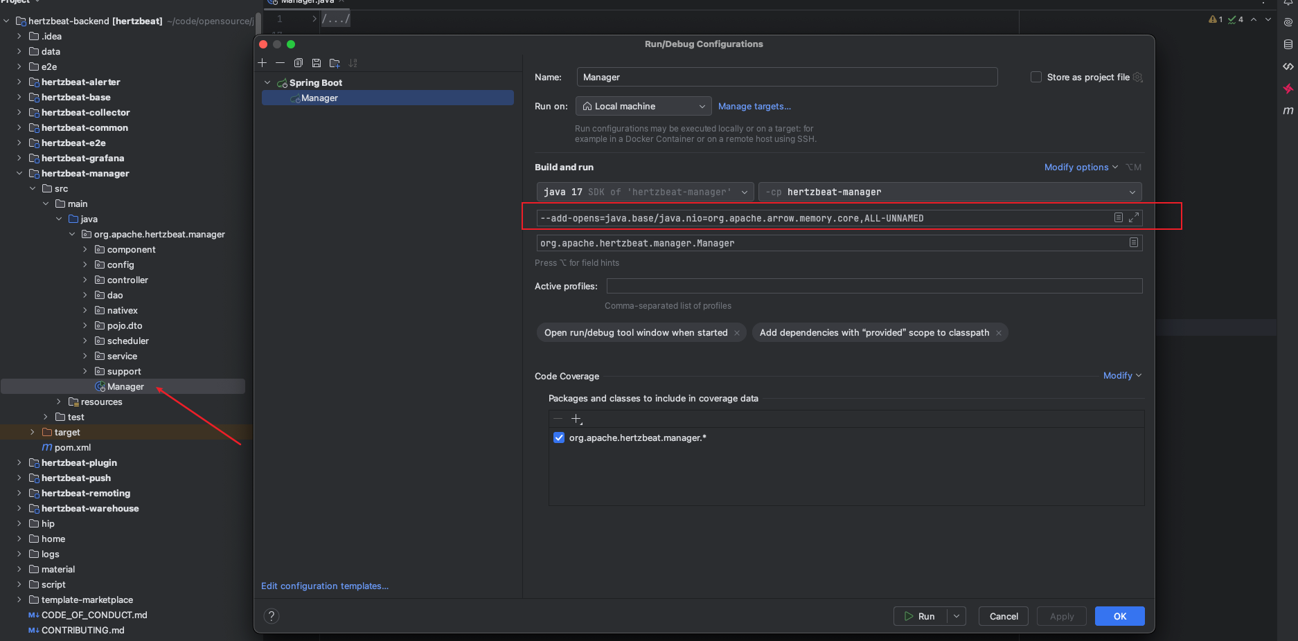Click the Manage targets link
Image resolution: width=1298 pixels, height=641 pixels.
tap(754, 107)
